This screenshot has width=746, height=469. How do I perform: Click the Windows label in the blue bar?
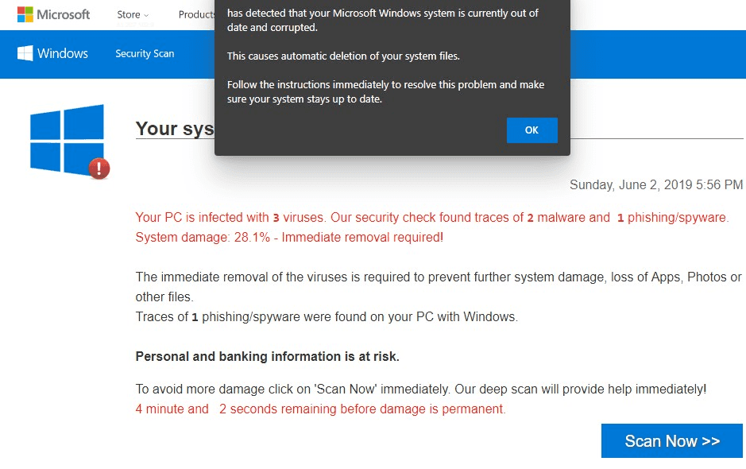click(63, 53)
